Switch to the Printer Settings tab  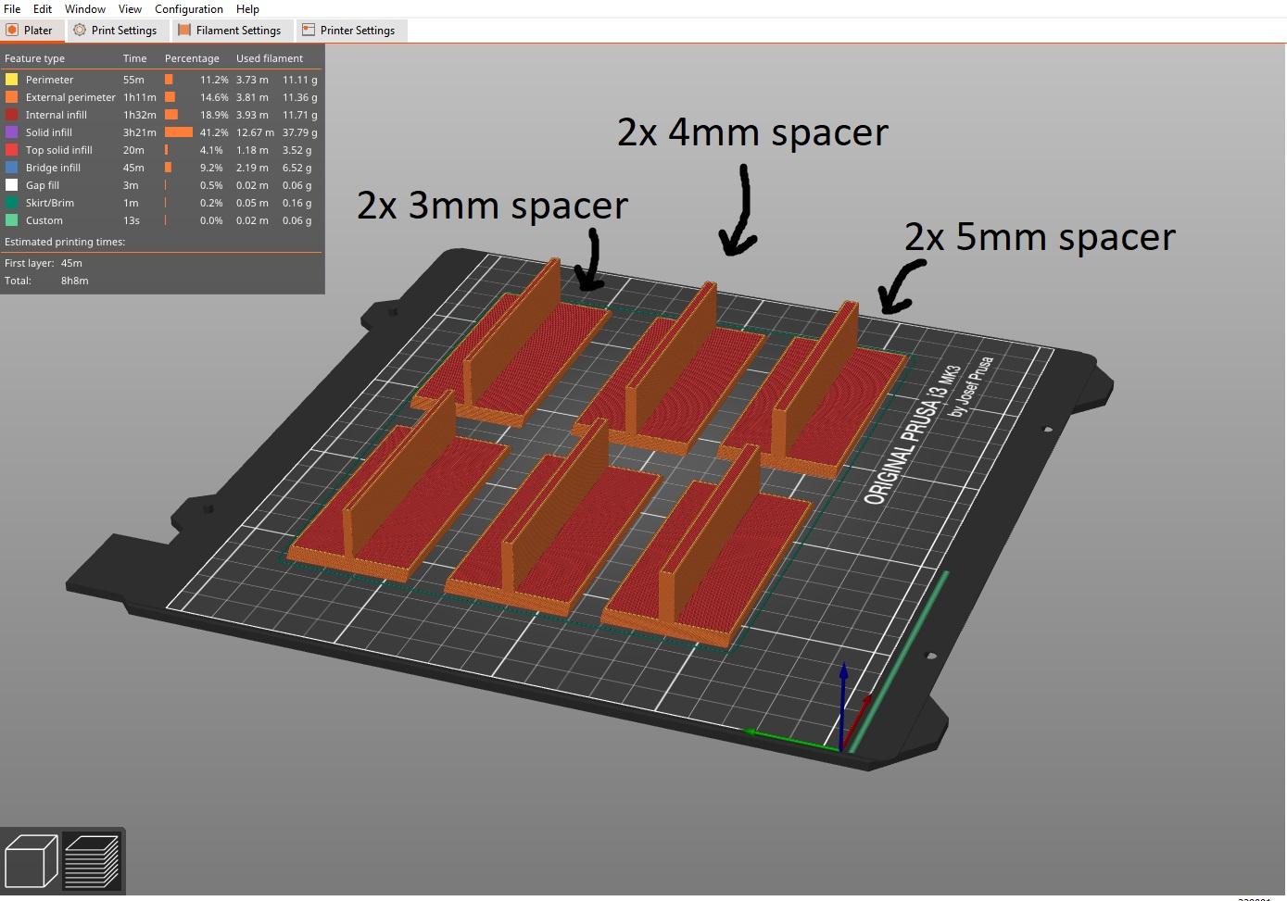coord(352,30)
